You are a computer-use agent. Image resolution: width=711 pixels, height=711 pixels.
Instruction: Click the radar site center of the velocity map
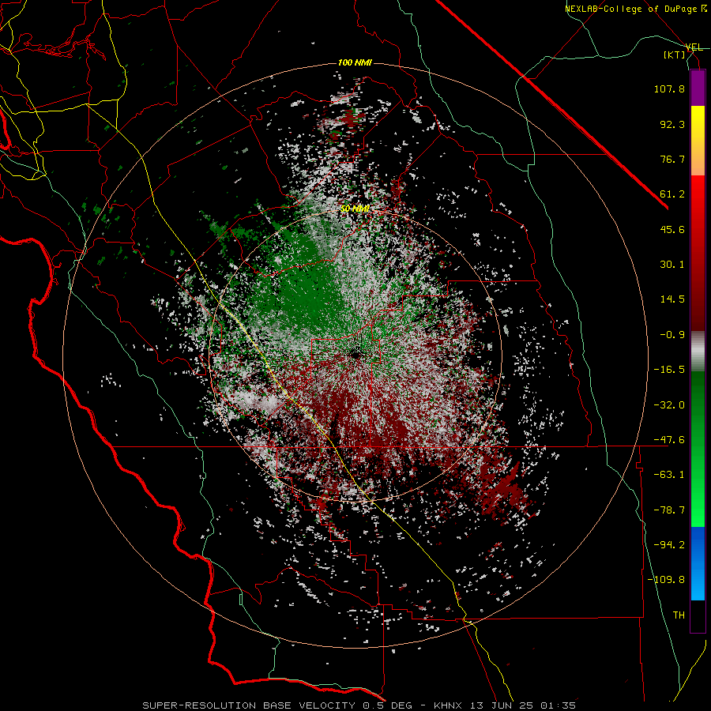coord(355,354)
